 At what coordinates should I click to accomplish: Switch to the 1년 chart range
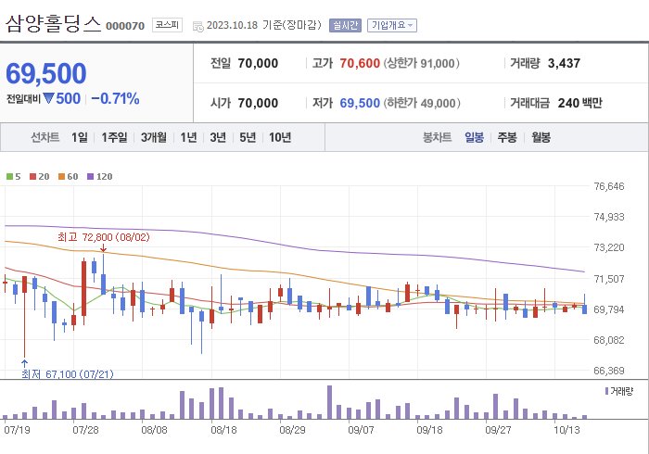(188, 137)
